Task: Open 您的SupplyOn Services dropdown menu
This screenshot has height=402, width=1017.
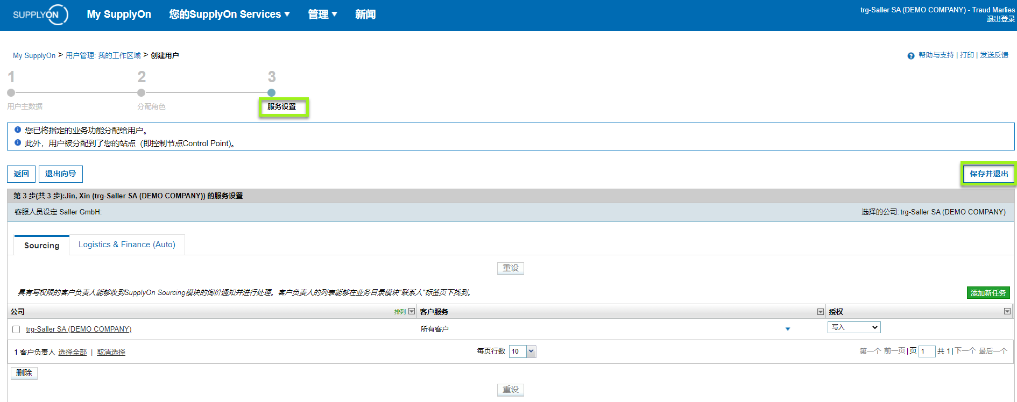Action: point(230,15)
